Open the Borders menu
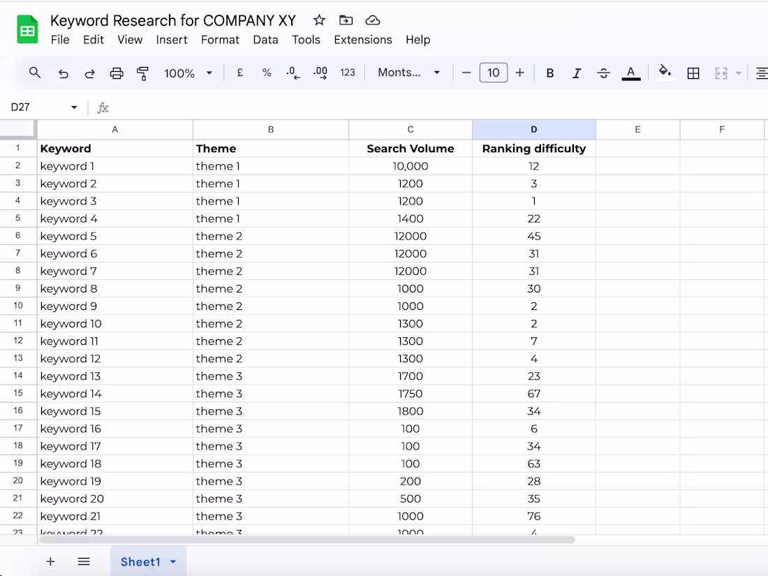Image resolution: width=768 pixels, height=576 pixels. [693, 73]
